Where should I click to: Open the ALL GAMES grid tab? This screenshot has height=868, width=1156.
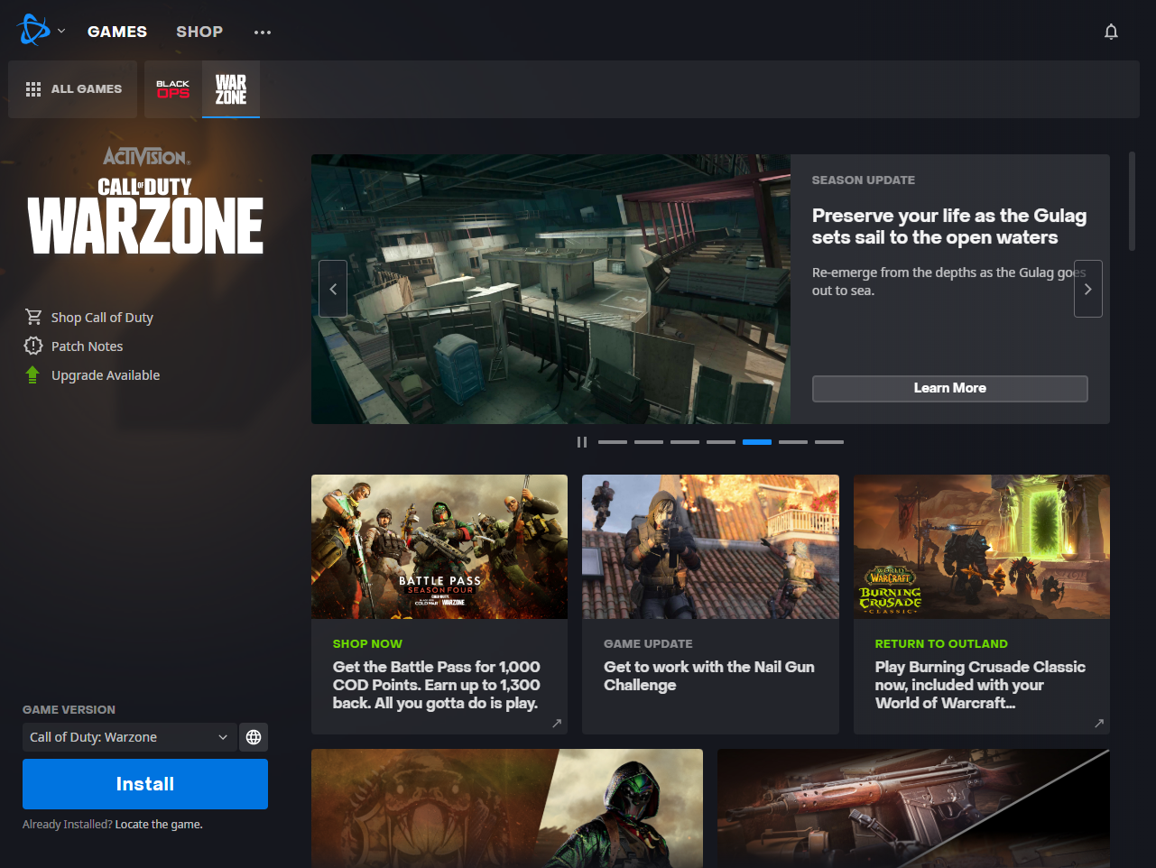click(73, 89)
